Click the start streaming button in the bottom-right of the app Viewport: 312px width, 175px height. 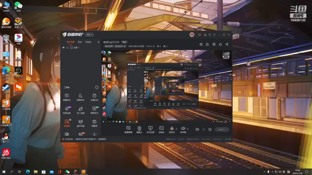point(222,129)
